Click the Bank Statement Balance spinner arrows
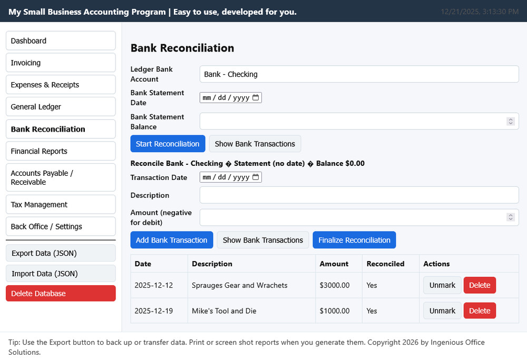Viewport: 527px width, 361px height. [x=510, y=122]
